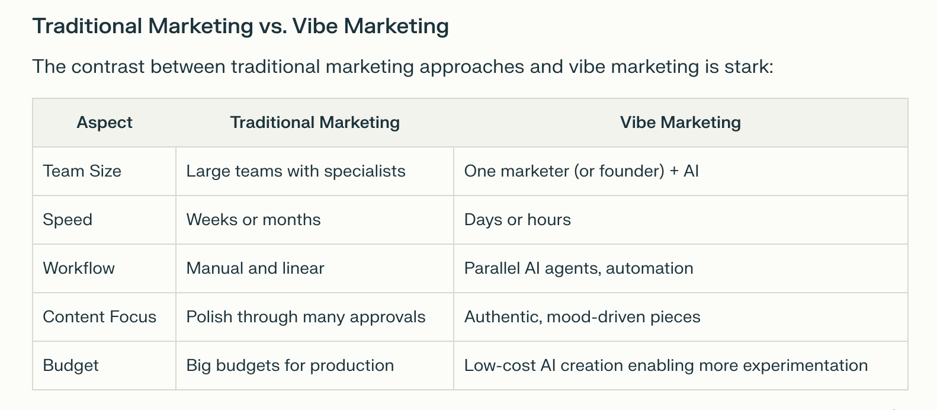
Task: Click the Budget row label
Action: point(104,366)
